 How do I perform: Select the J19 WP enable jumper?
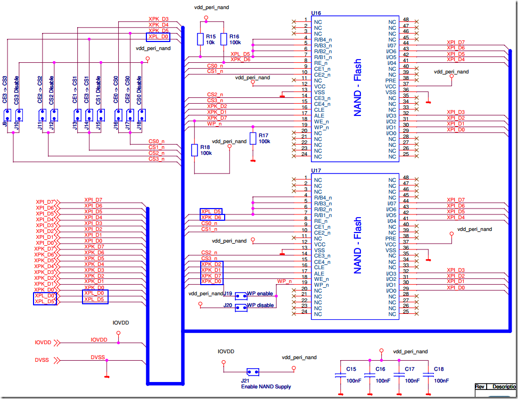(241, 296)
